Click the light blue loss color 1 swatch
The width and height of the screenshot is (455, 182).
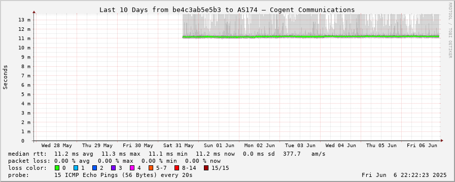[76, 168]
